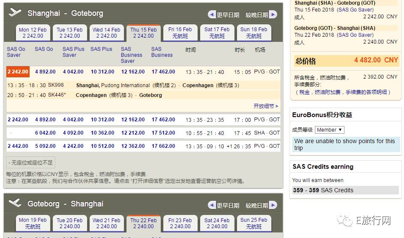Select Fri 16 Feb outbound date tab
This screenshot has width=404, height=238.
(180, 32)
